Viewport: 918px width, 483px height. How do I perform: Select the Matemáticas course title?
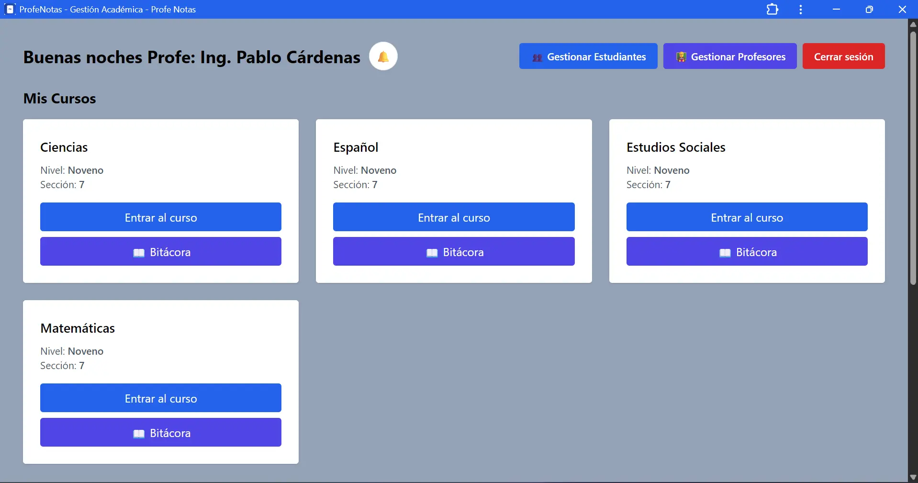[x=78, y=328]
